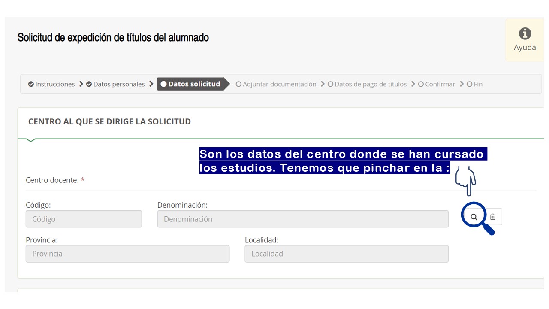Click the Denominación input field
Screen dimensions: 549x309
tap(303, 219)
